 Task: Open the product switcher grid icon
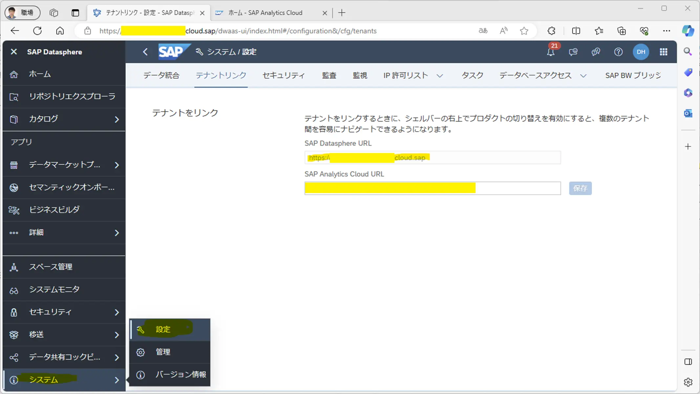[664, 52]
